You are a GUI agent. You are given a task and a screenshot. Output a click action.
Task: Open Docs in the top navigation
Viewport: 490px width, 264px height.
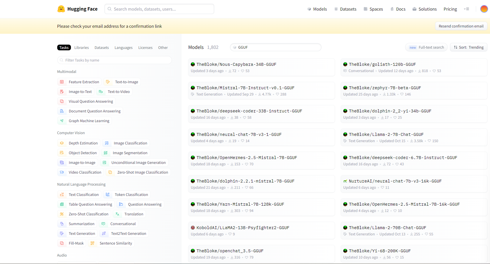[398, 9]
